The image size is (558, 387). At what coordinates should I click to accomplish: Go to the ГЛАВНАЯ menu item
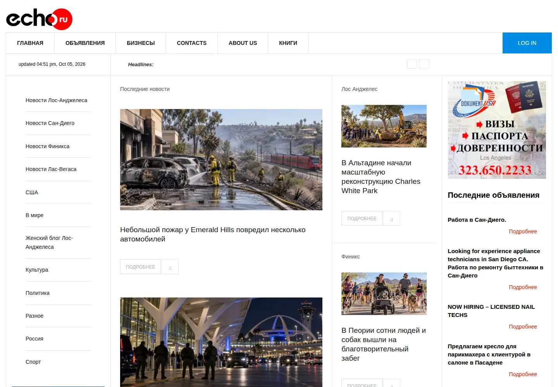[30, 43]
